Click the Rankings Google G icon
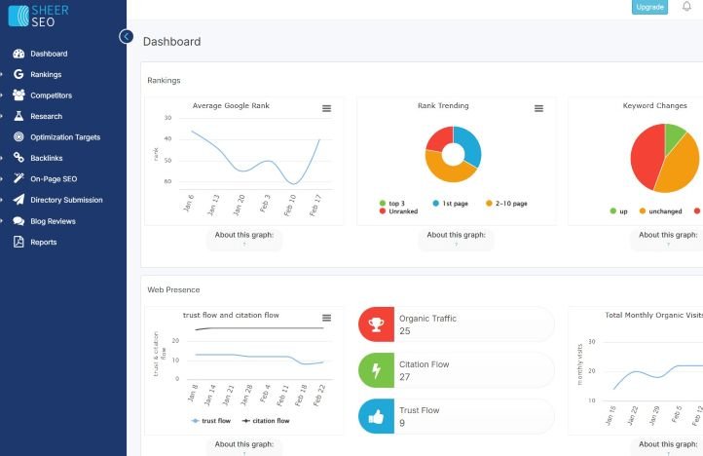The image size is (703, 456). 18,74
